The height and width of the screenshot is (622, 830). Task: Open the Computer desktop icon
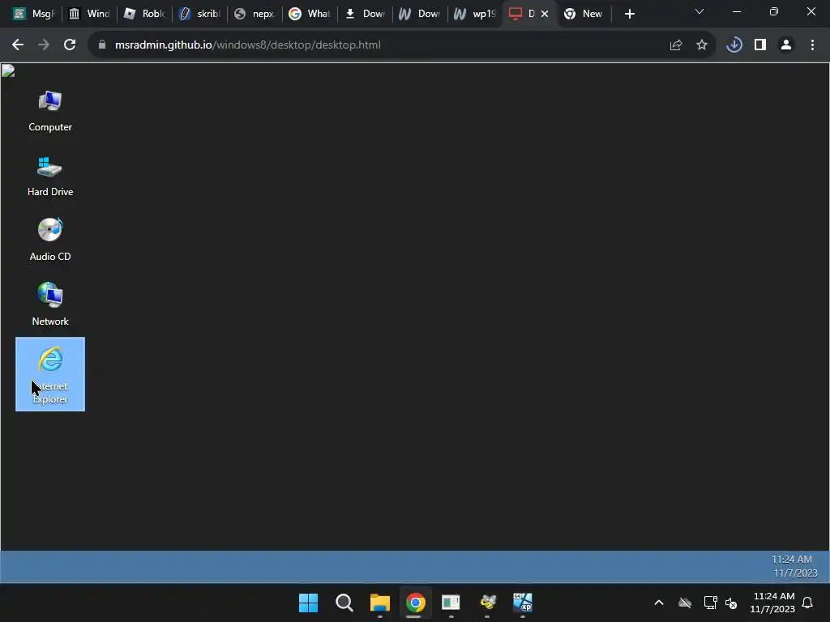click(x=50, y=111)
